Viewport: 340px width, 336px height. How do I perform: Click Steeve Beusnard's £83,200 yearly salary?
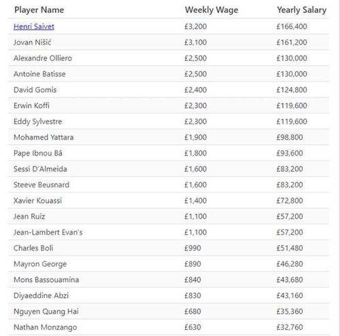(290, 185)
